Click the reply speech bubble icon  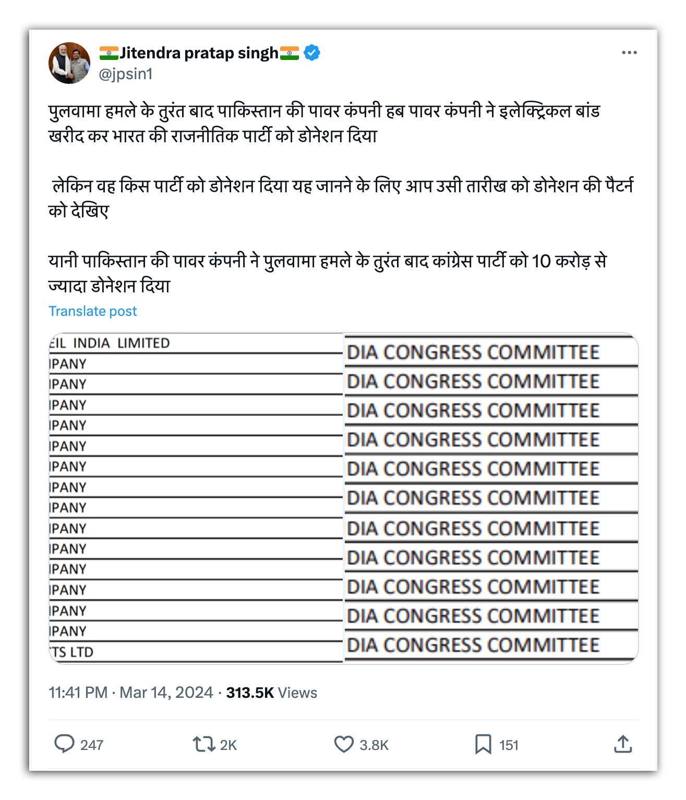coord(65,745)
